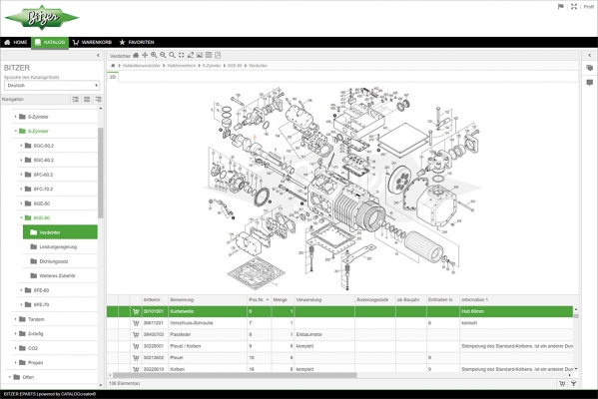Select the plain magnifier search-zoom tool
The height and width of the screenshot is (399, 598).
click(172, 55)
